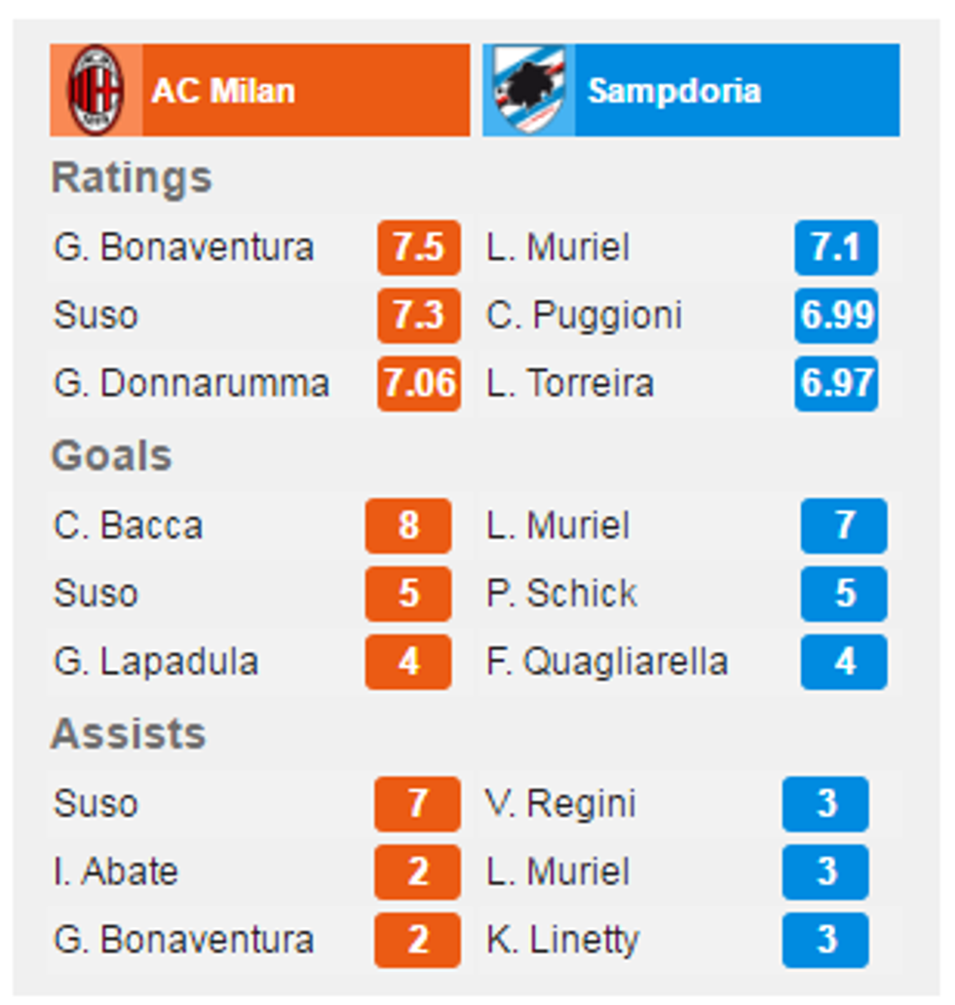Open the Sampdoria team header
The width and height of the screenshot is (955, 1005).
click(x=673, y=91)
